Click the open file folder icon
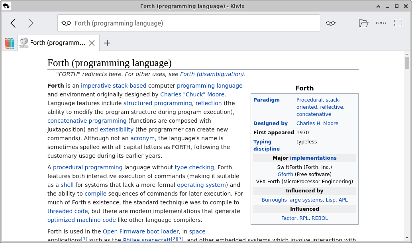Viewport: 412px width, 243px height. click(x=363, y=23)
